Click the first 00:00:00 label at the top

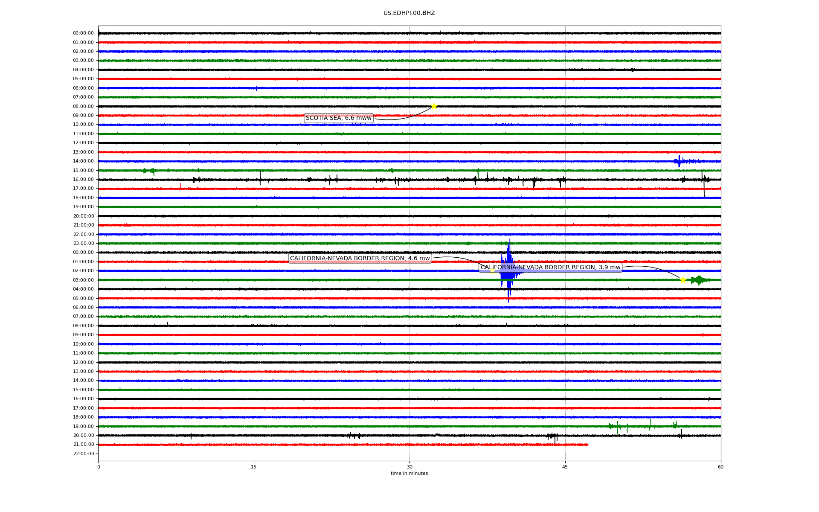click(x=83, y=33)
